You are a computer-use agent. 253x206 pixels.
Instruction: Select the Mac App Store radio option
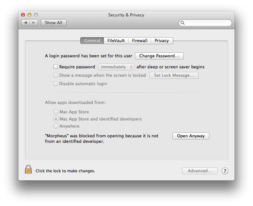pos(56,112)
